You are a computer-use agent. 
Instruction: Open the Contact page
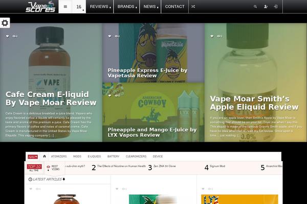pos(174,7)
